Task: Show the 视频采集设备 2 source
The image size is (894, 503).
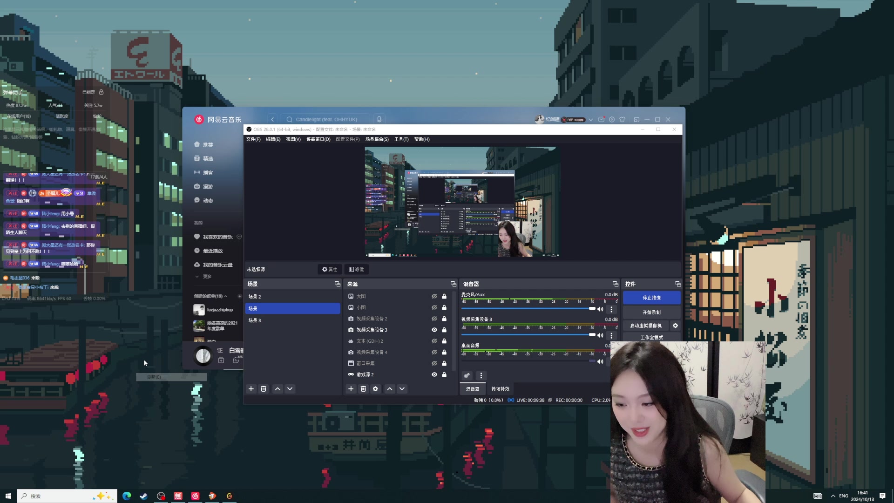Action: (434, 319)
